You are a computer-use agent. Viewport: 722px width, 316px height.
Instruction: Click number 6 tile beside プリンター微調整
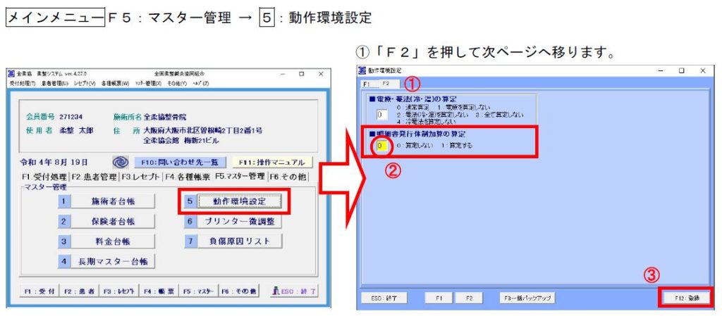click(190, 221)
